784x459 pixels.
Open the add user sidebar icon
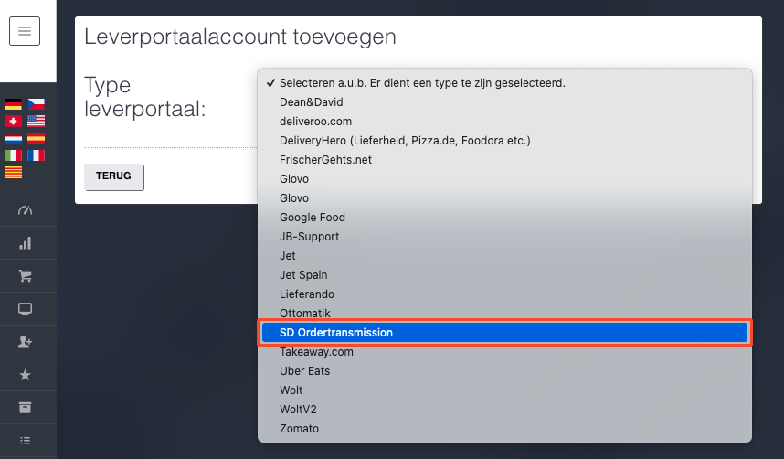(x=25, y=342)
